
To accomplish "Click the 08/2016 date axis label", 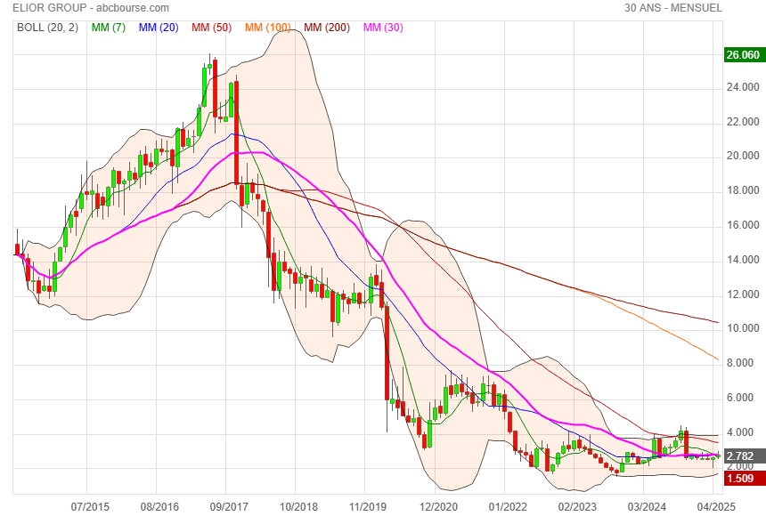I will pos(159,507).
